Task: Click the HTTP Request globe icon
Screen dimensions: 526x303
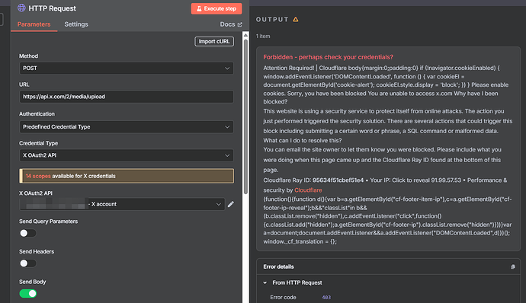Action: click(x=21, y=8)
